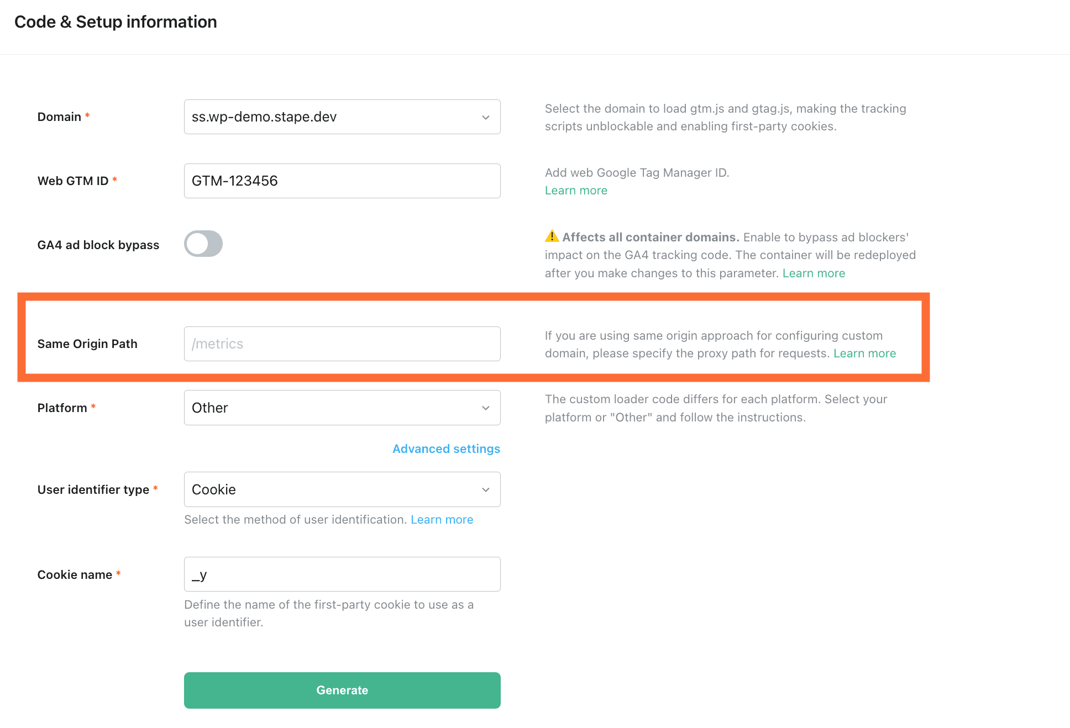Open Learn more about Same Origin Path

point(864,353)
